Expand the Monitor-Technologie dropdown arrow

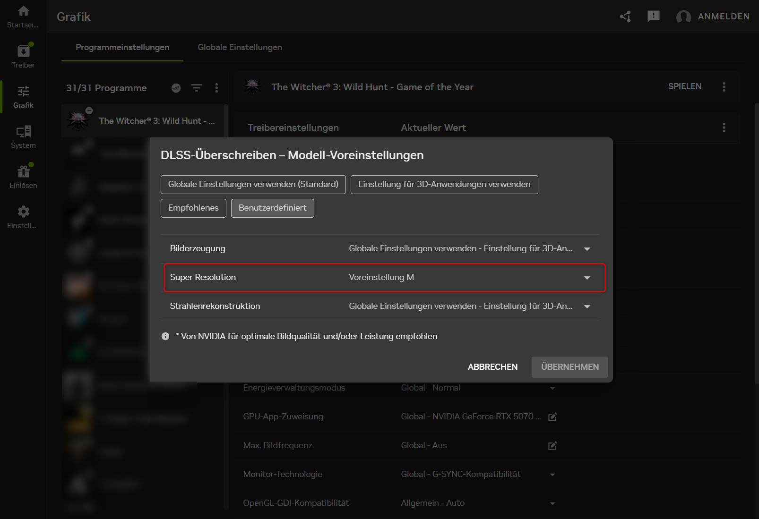[552, 475]
